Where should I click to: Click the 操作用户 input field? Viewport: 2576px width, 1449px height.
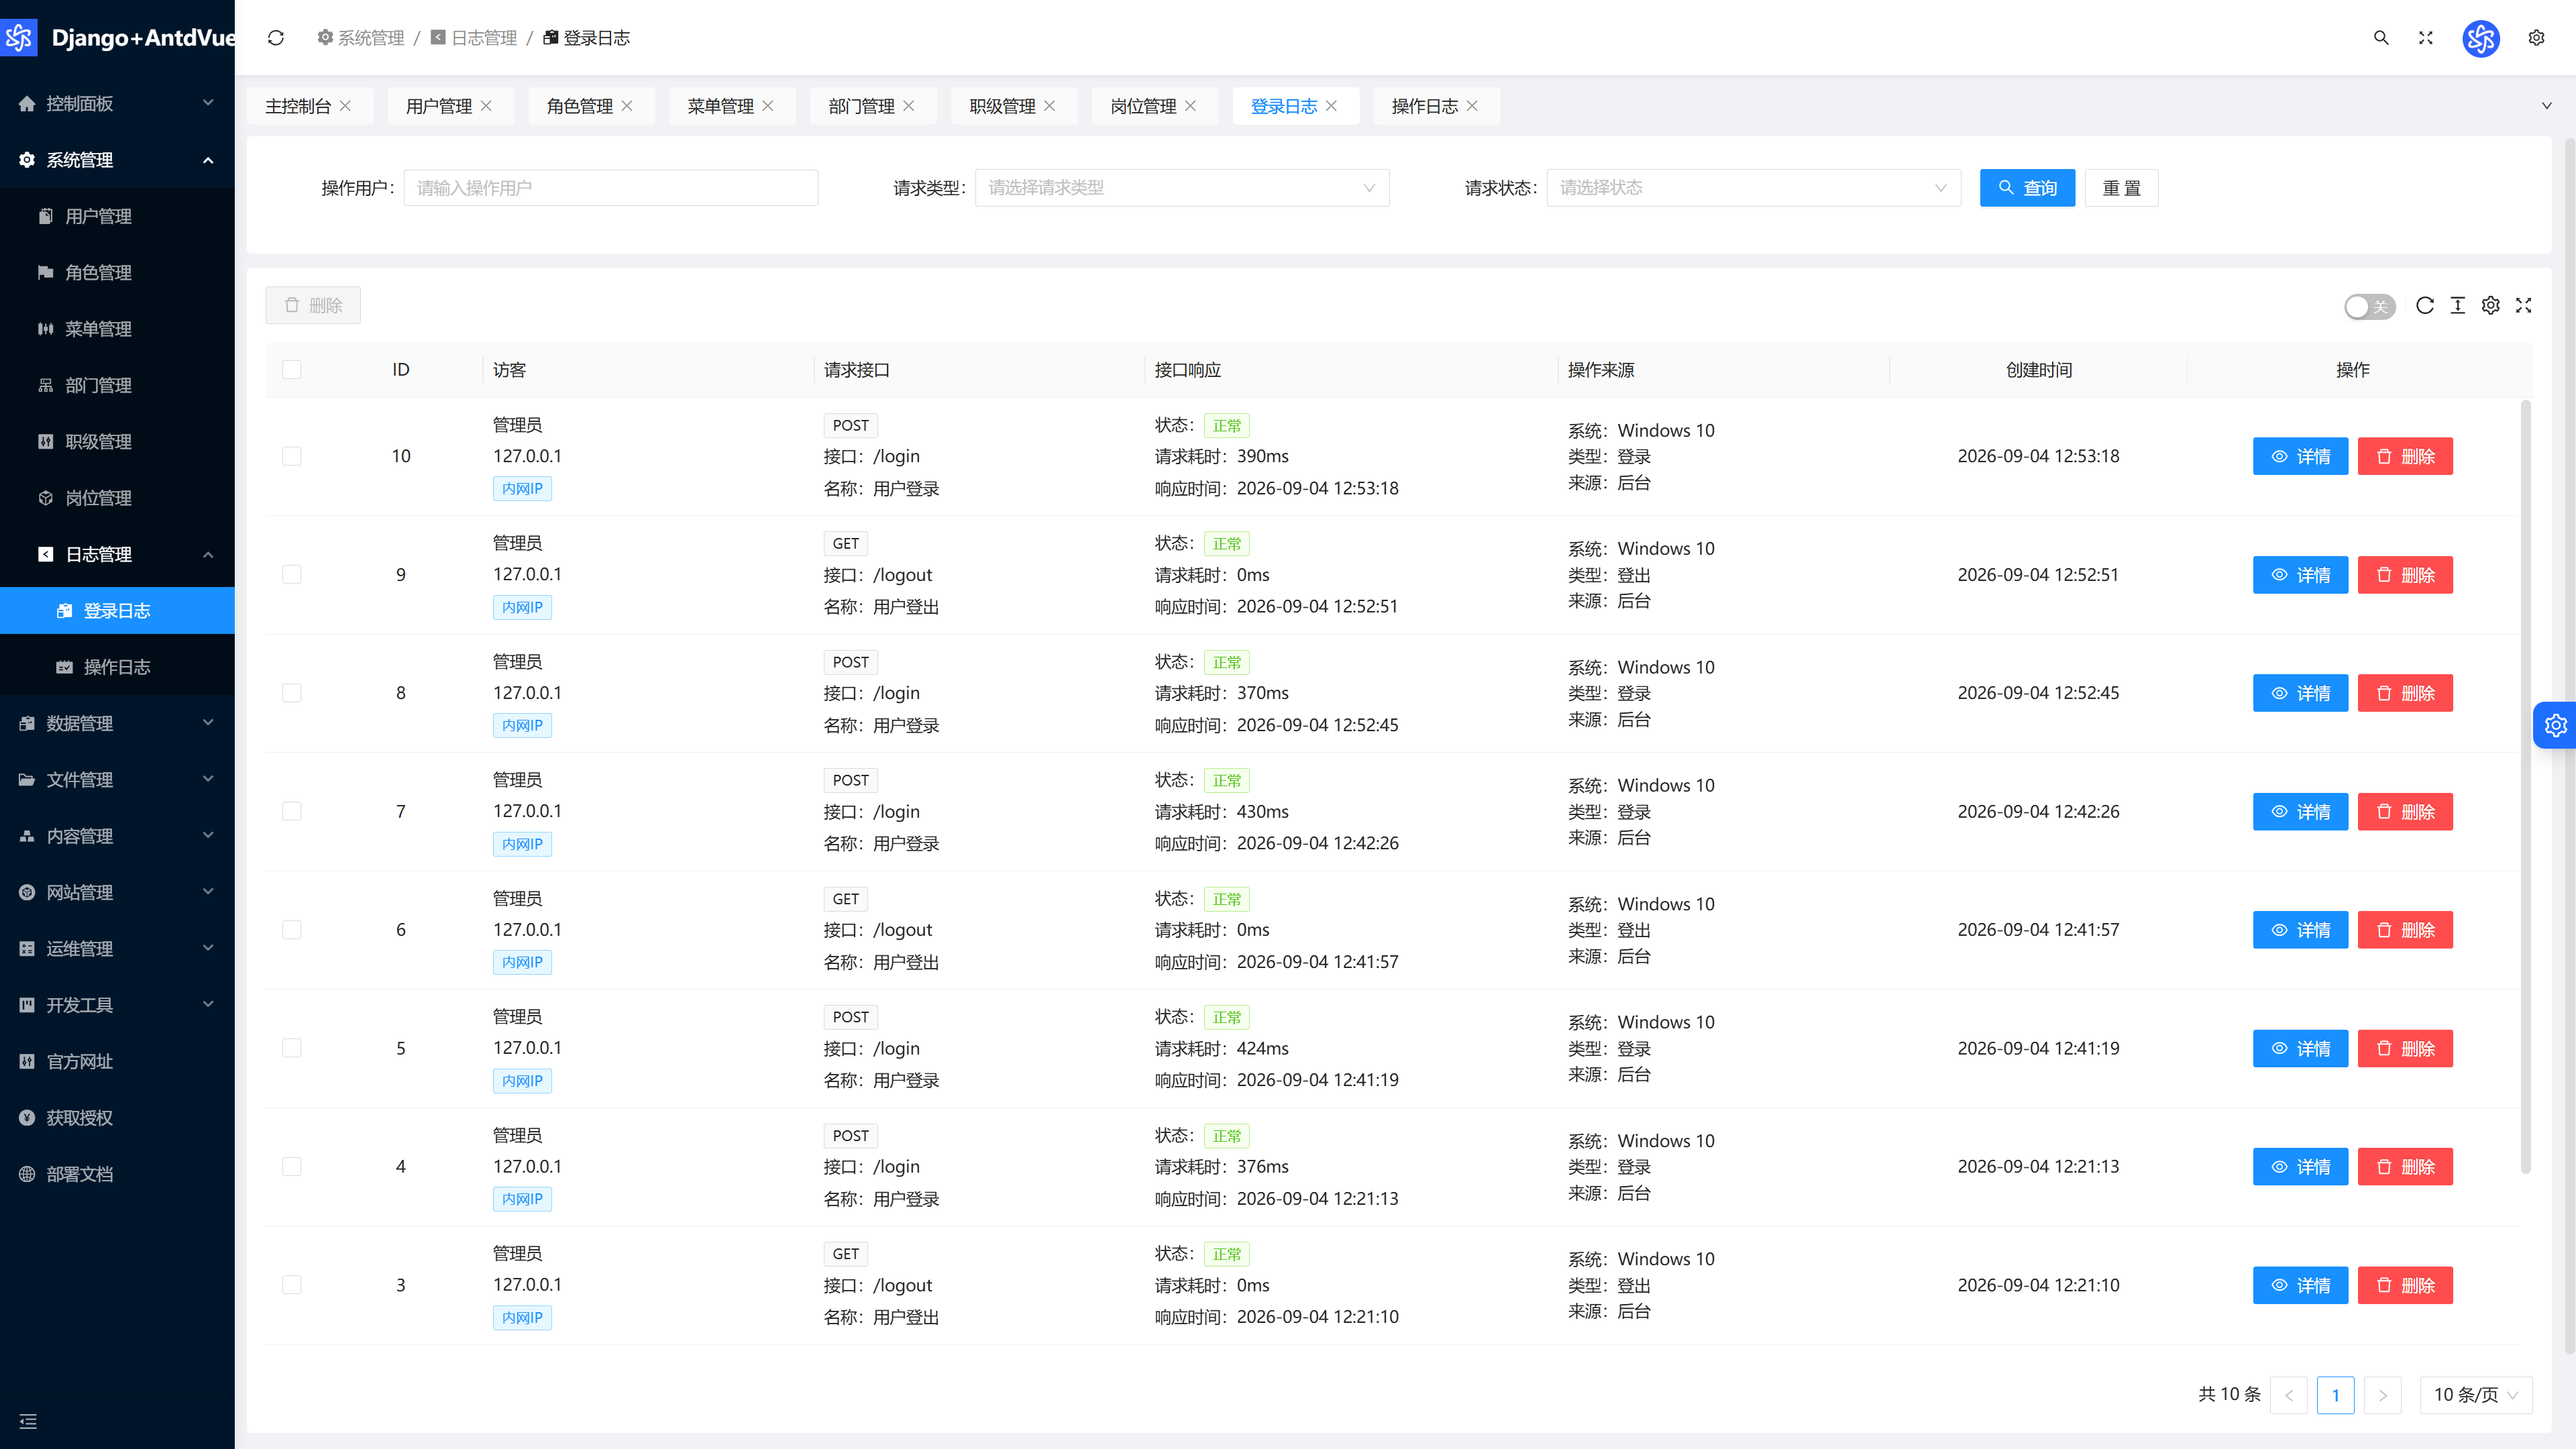610,188
